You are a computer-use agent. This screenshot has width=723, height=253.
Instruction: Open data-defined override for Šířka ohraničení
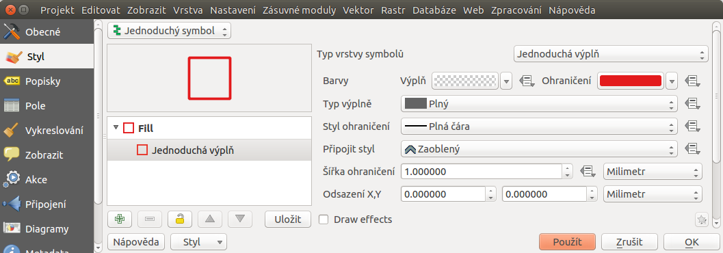pyautogui.click(x=588, y=172)
